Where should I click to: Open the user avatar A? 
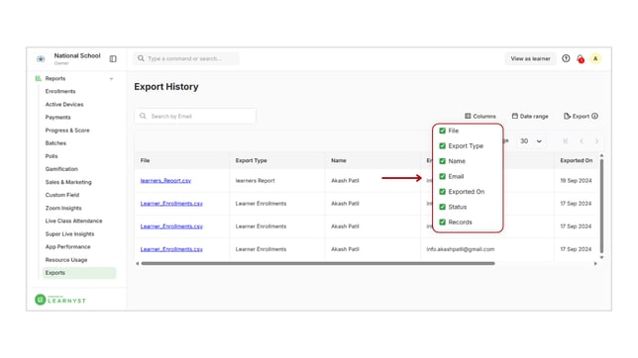click(x=595, y=58)
